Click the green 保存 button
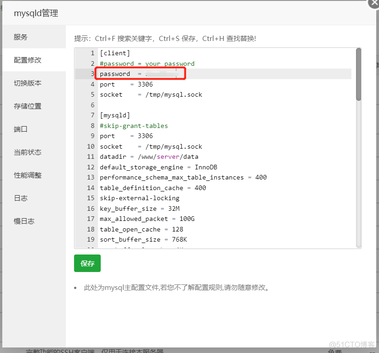 (87, 263)
